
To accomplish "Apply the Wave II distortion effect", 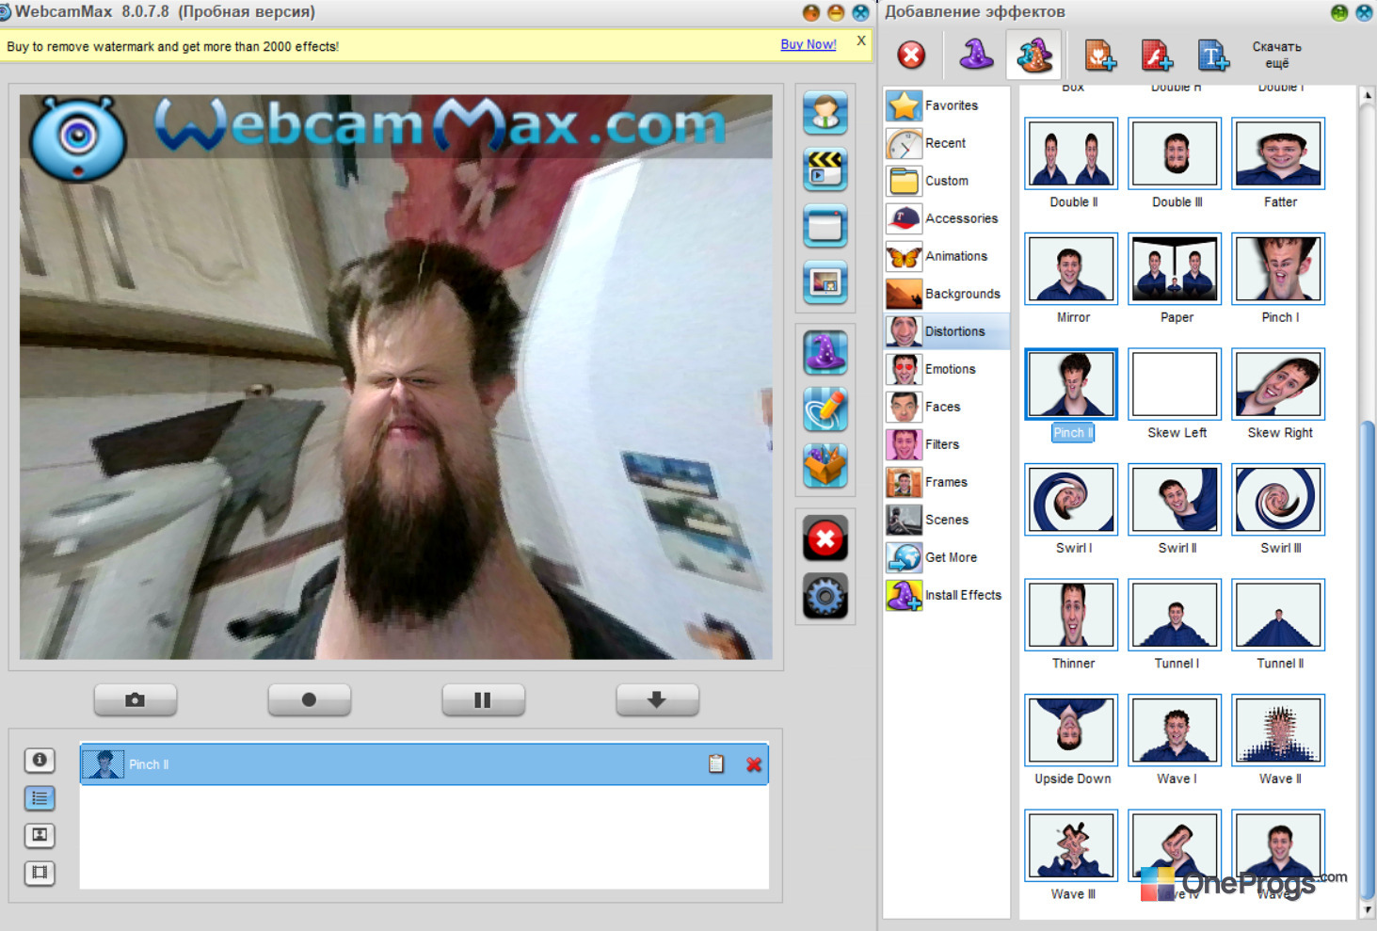I will point(1279,730).
